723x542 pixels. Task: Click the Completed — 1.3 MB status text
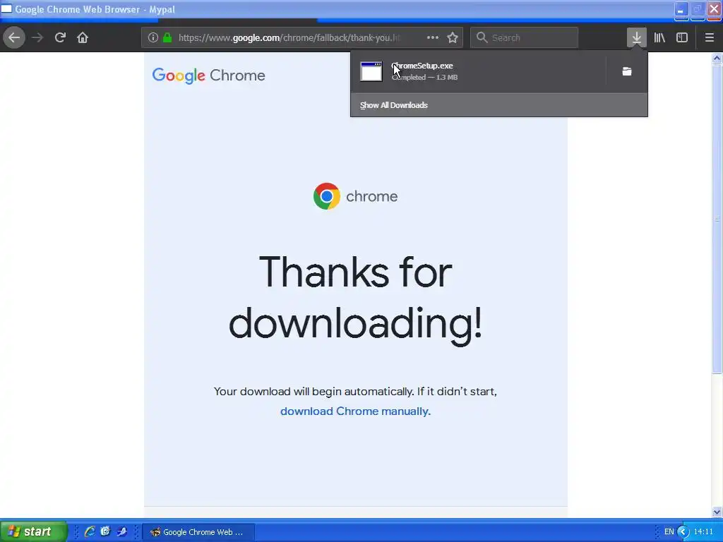[424, 78]
